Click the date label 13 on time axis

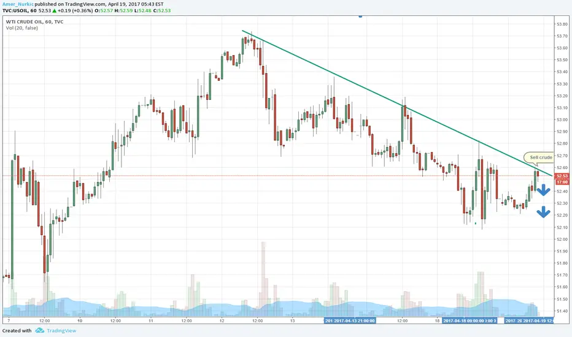click(292, 320)
